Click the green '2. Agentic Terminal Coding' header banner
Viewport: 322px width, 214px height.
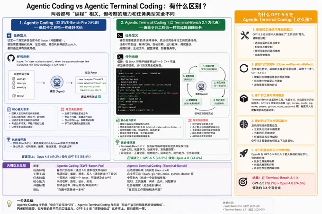[170, 25]
